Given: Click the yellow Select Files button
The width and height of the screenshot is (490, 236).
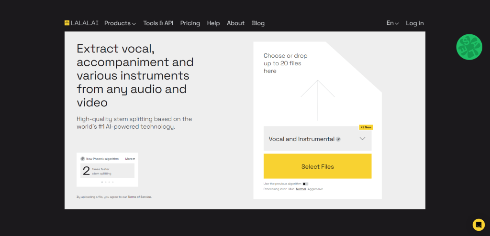Looking at the screenshot, I should coord(318,166).
